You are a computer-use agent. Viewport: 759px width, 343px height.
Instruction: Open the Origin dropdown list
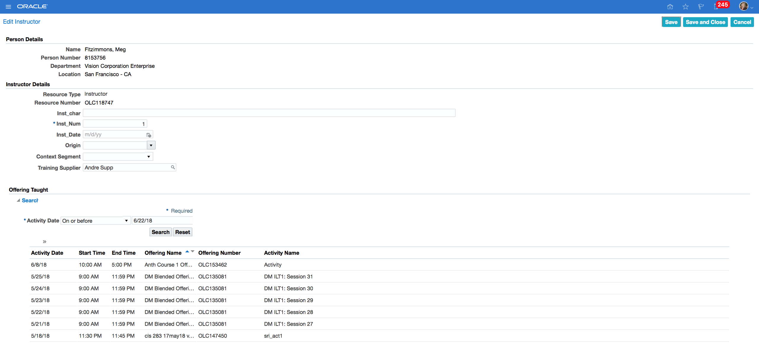[x=151, y=145]
